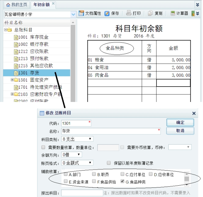Expand the toolbar overflow chevron
The image size is (203, 197).
coord(197,13)
